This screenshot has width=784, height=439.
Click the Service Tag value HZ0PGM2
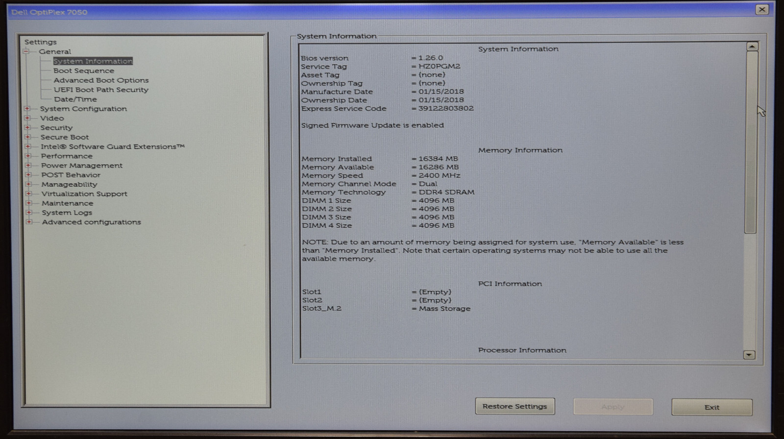440,66
